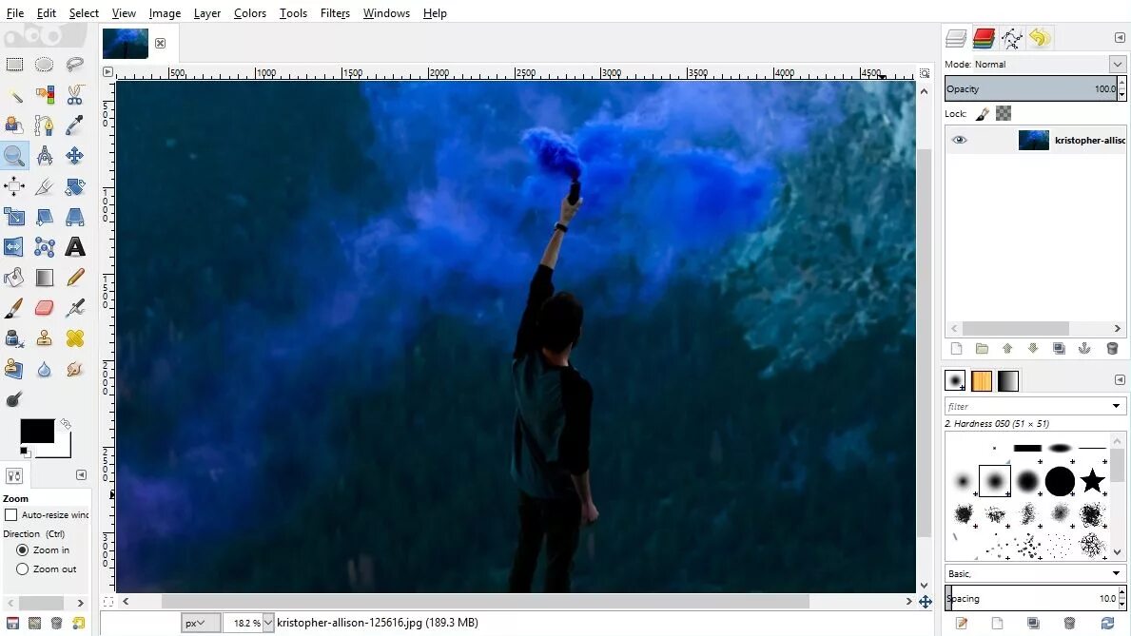Select the Eraser tool
This screenshot has width=1131, height=636.
pyautogui.click(x=44, y=309)
